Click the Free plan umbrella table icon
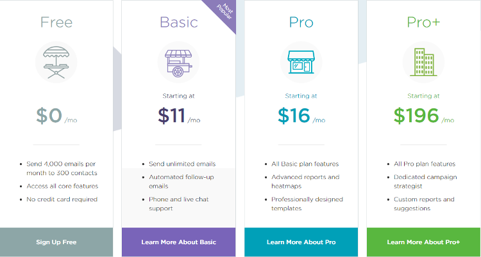 pos(56,63)
